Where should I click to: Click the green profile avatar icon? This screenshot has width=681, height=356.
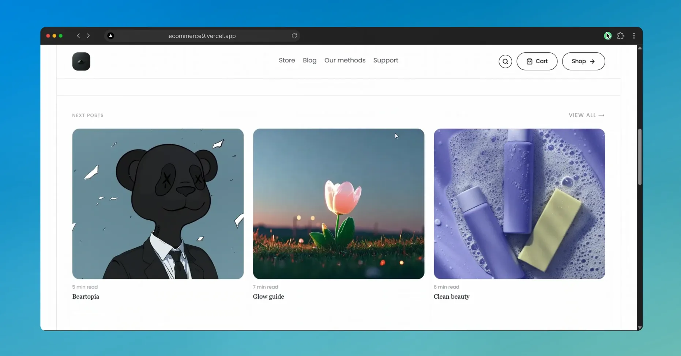607,36
